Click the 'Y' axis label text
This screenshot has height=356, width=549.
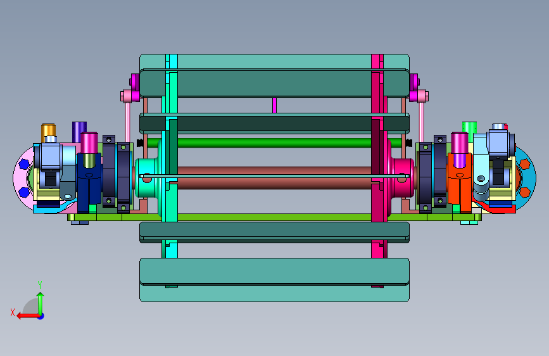coord(40,284)
